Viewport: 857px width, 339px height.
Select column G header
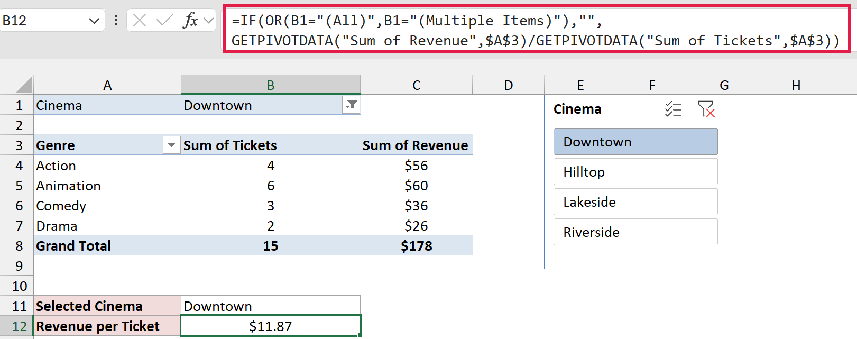[x=724, y=85]
